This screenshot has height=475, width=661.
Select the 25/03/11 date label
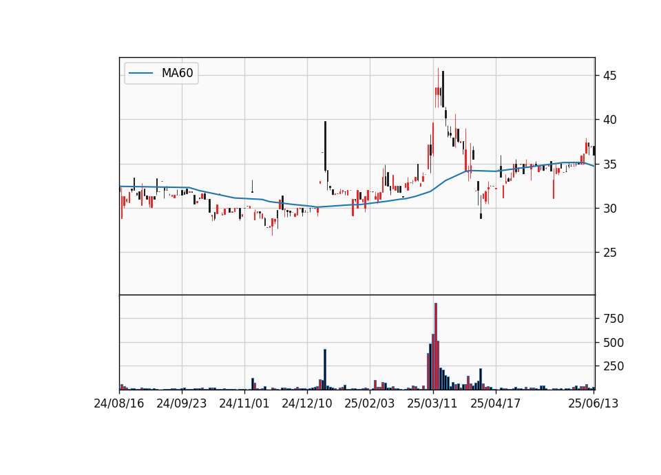432,403
